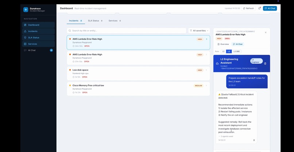
Task: Click clock icon beside 37m 50s
Action: pyautogui.click(x=74, y=62)
